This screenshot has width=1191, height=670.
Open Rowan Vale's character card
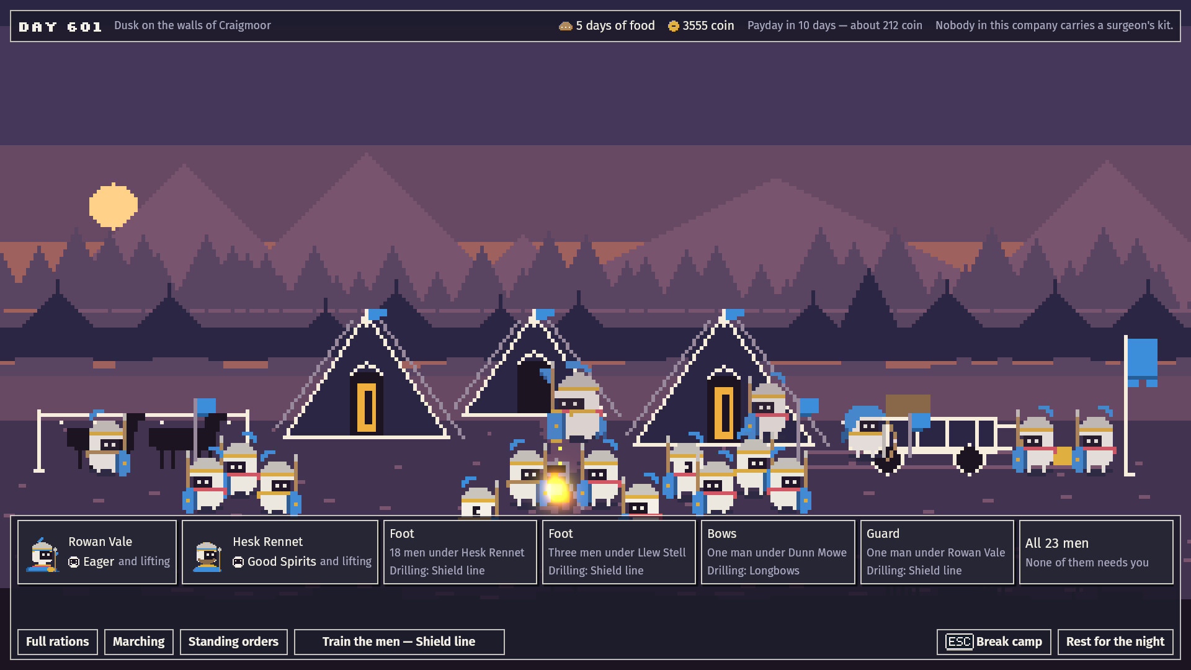[97, 552]
